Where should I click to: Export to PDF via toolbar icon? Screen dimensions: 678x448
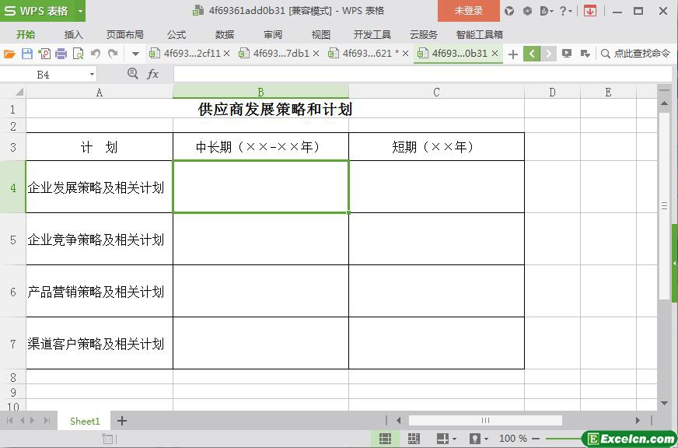click(44, 54)
